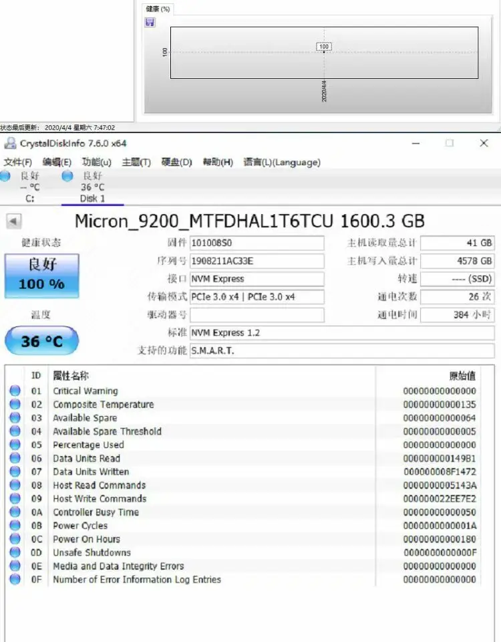This screenshot has width=501, height=642.
Task: Click status orb for Error Information Log Entries
Action: tap(15, 579)
